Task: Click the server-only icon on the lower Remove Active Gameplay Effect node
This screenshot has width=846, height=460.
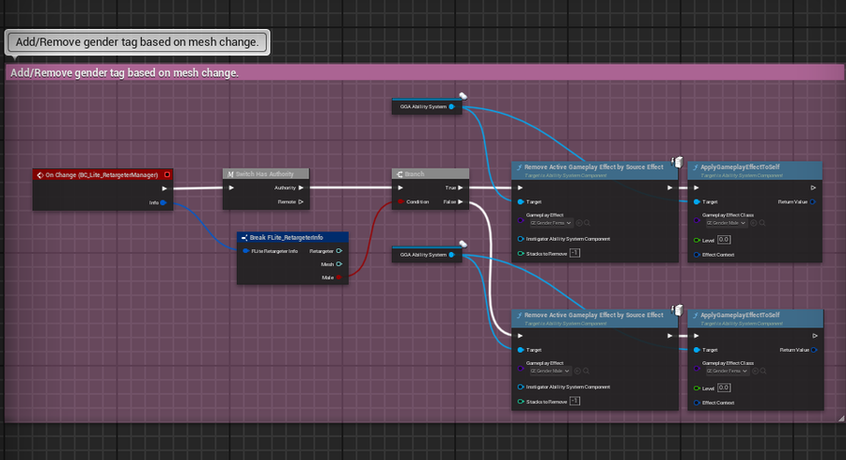Action: pyautogui.click(x=677, y=309)
